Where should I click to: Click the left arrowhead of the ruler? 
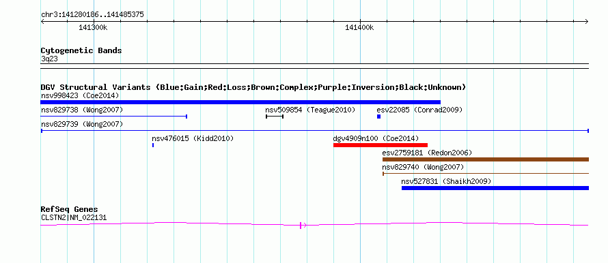tap(42, 22)
